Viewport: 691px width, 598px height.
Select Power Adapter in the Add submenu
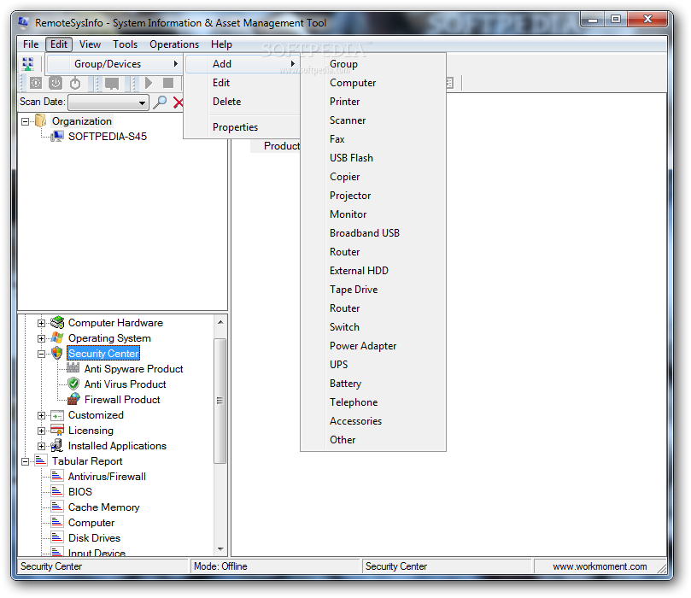click(372, 346)
